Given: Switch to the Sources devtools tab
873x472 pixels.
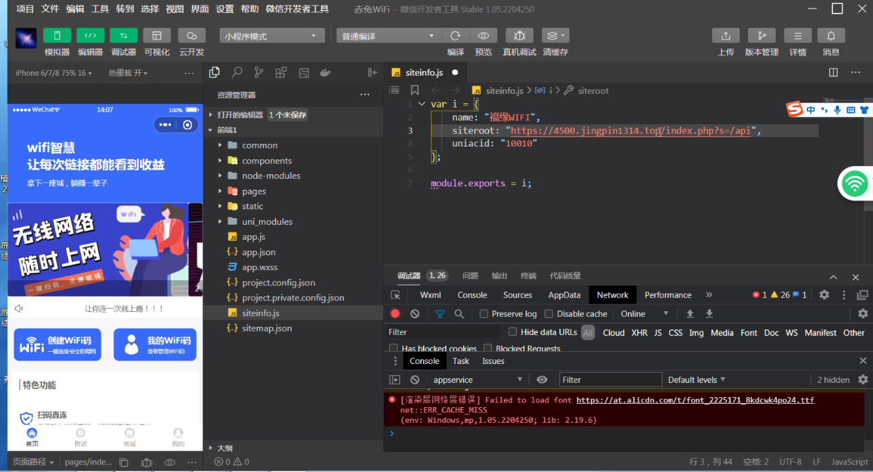Looking at the screenshot, I should pyautogui.click(x=518, y=295).
